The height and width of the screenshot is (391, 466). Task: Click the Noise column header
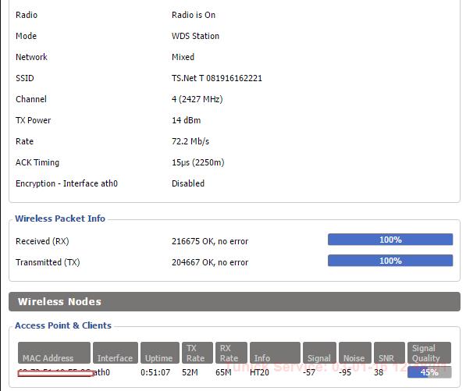(x=355, y=353)
